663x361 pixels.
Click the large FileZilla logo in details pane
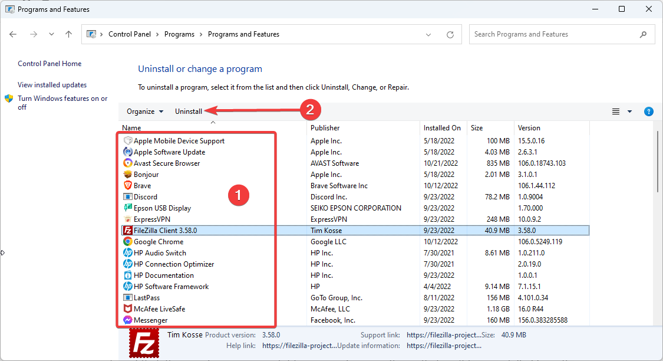[x=144, y=343]
